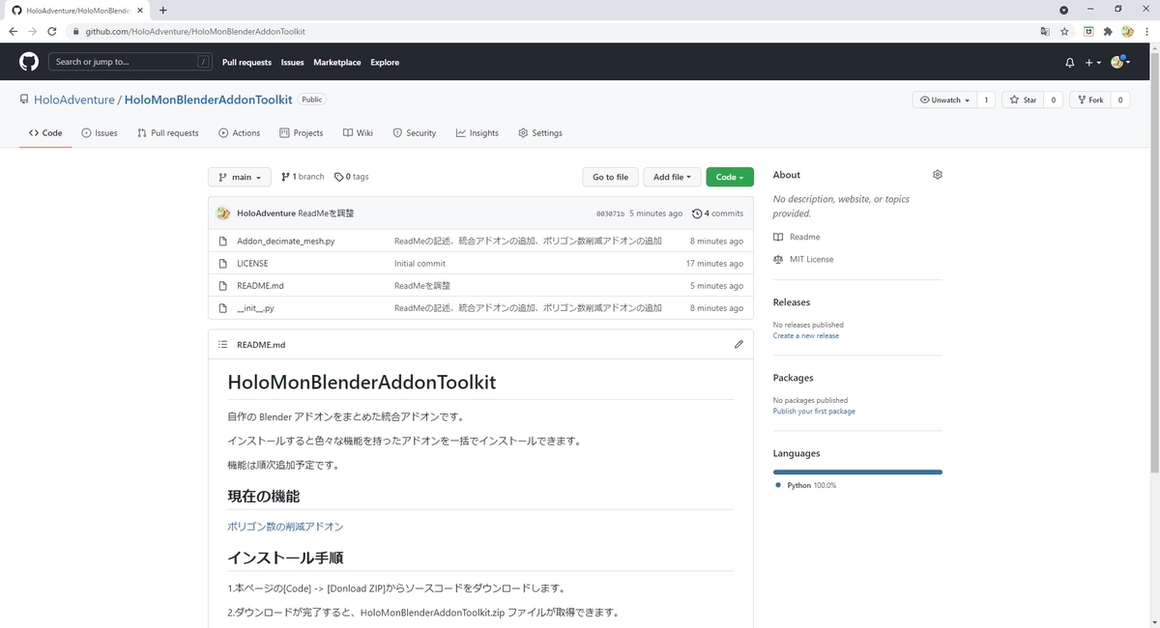
Task: Click the browser address bar
Action: [x=551, y=31]
